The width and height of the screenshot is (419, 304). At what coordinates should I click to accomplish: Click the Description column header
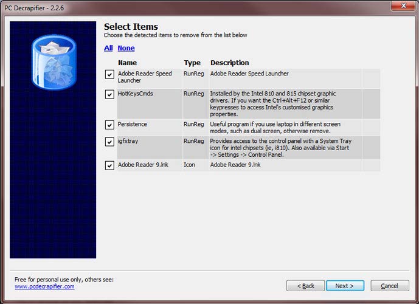point(229,63)
